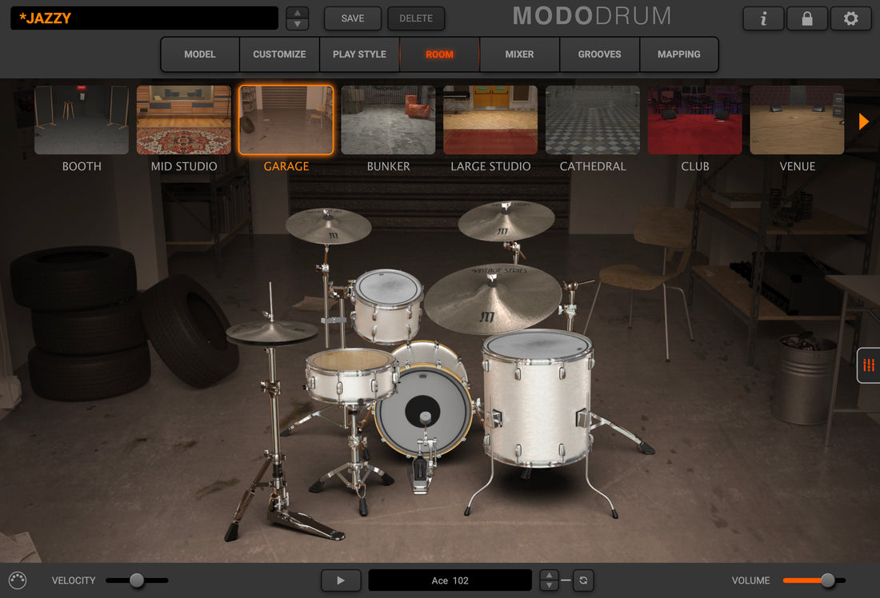Click the lock icon button

(807, 18)
